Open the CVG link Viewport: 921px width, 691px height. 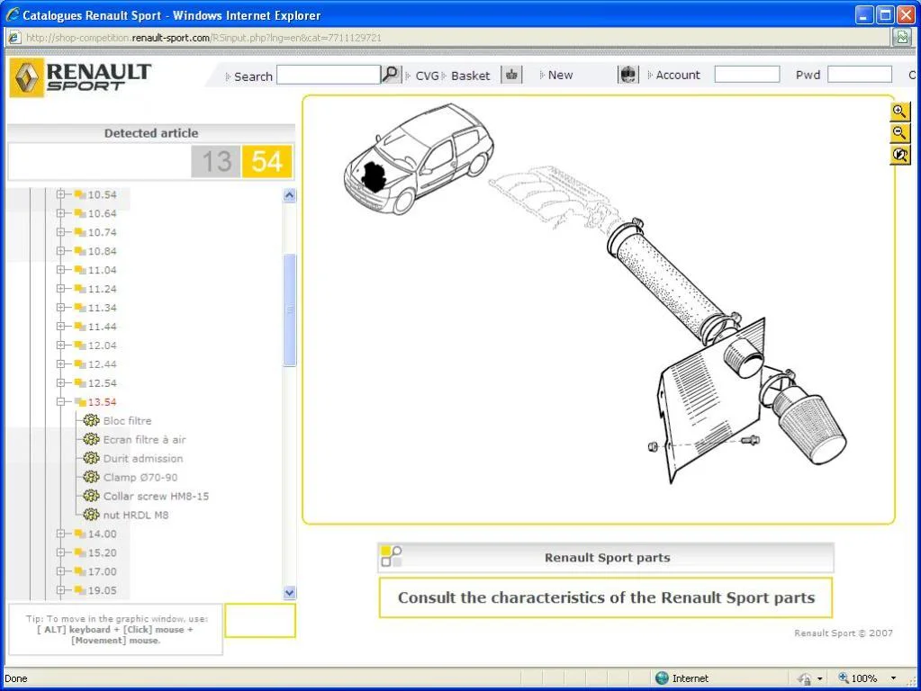point(427,76)
